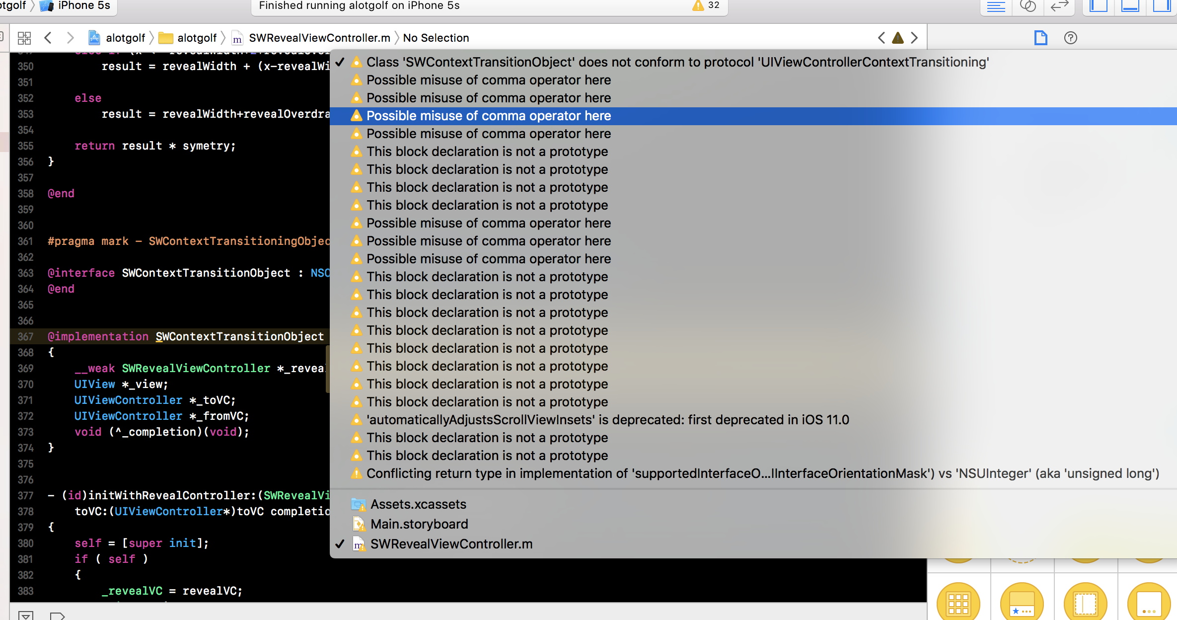Select Collection View Controller object in library
Viewport: 1177px width, 620px height.
point(958,602)
